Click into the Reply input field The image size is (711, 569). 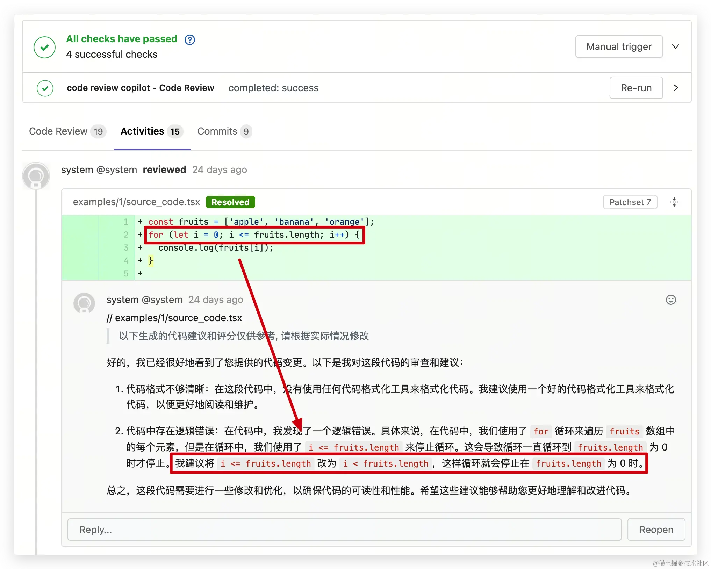(344, 530)
